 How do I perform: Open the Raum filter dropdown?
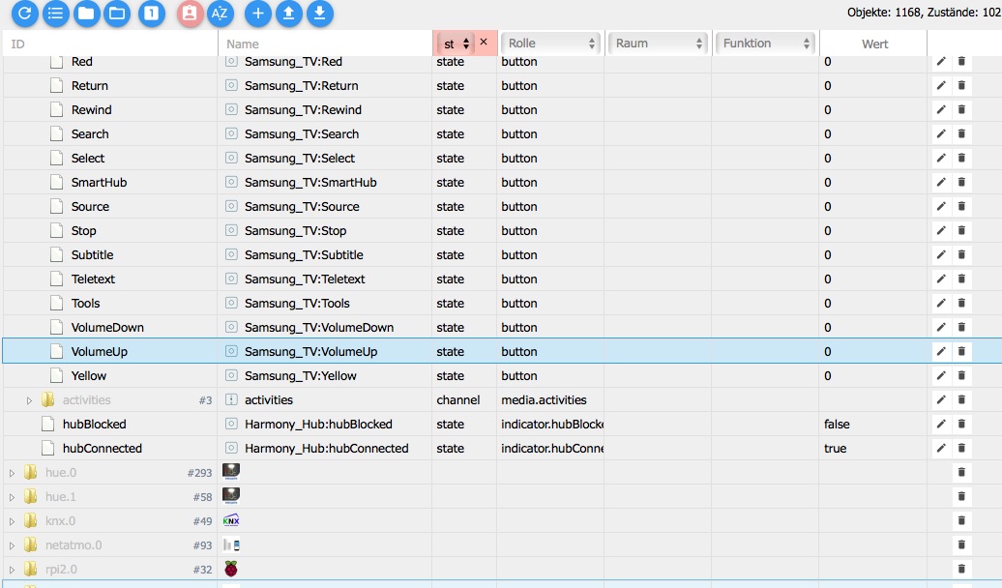659,43
